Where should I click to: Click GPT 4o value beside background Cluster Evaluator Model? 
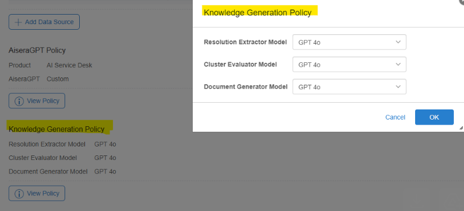pos(105,158)
